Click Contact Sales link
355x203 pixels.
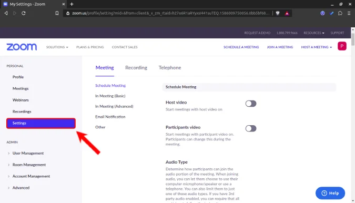[125, 47]
